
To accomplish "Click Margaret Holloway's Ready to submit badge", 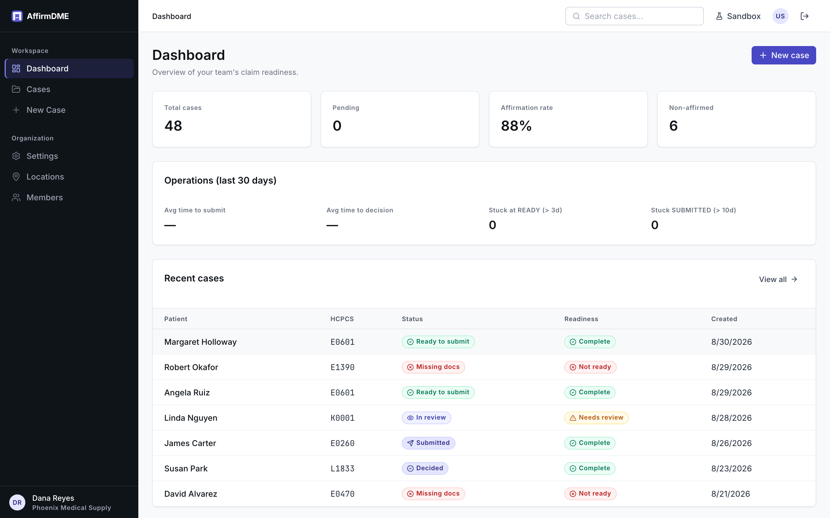I will [438, 342].
